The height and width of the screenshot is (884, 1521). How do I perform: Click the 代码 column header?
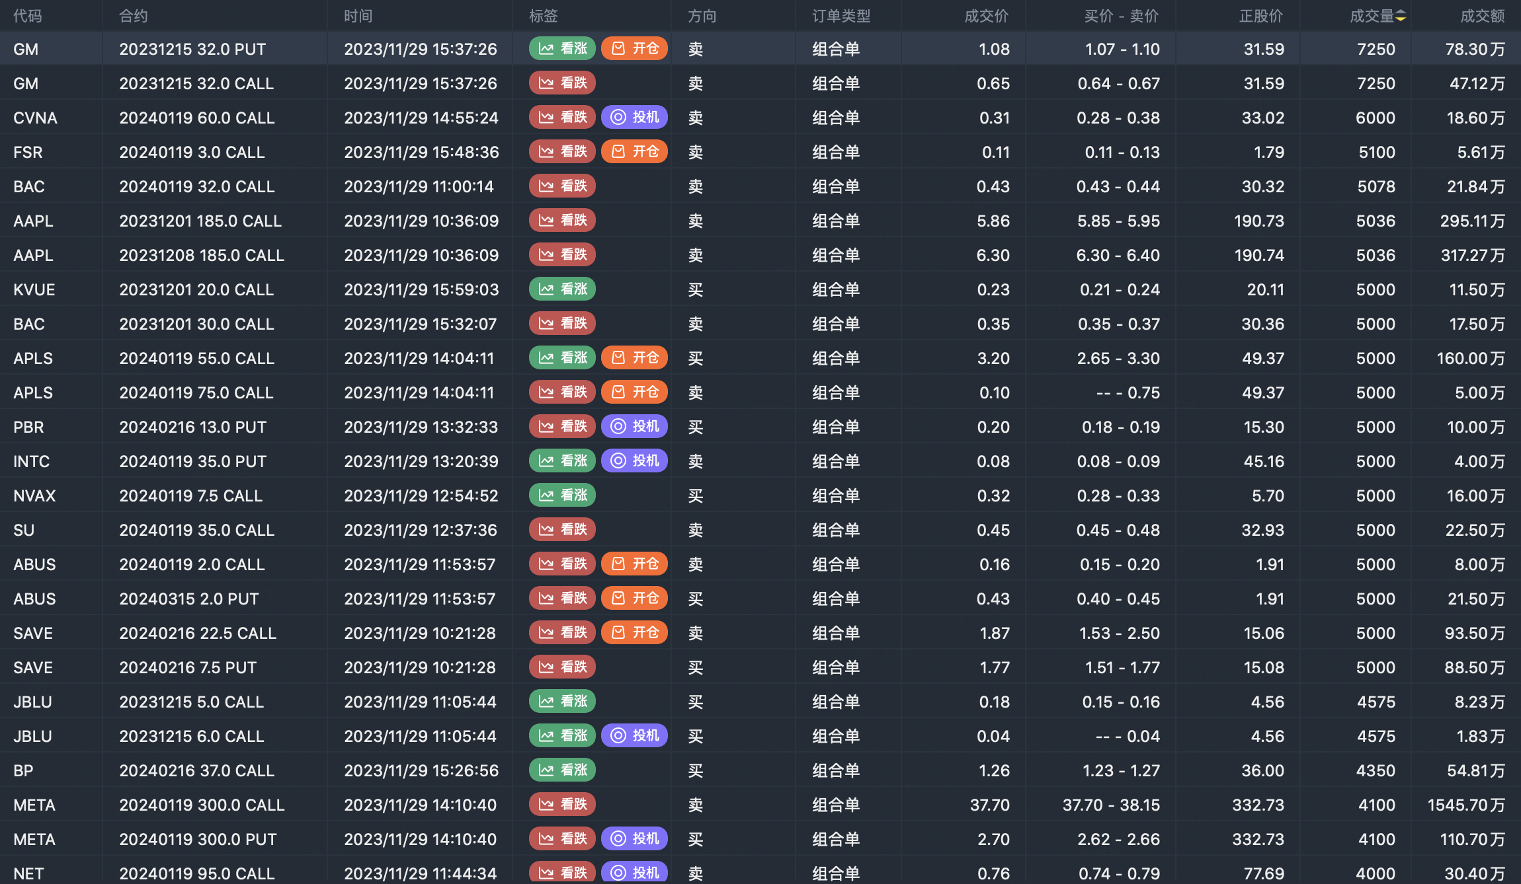tap(27, 16)
